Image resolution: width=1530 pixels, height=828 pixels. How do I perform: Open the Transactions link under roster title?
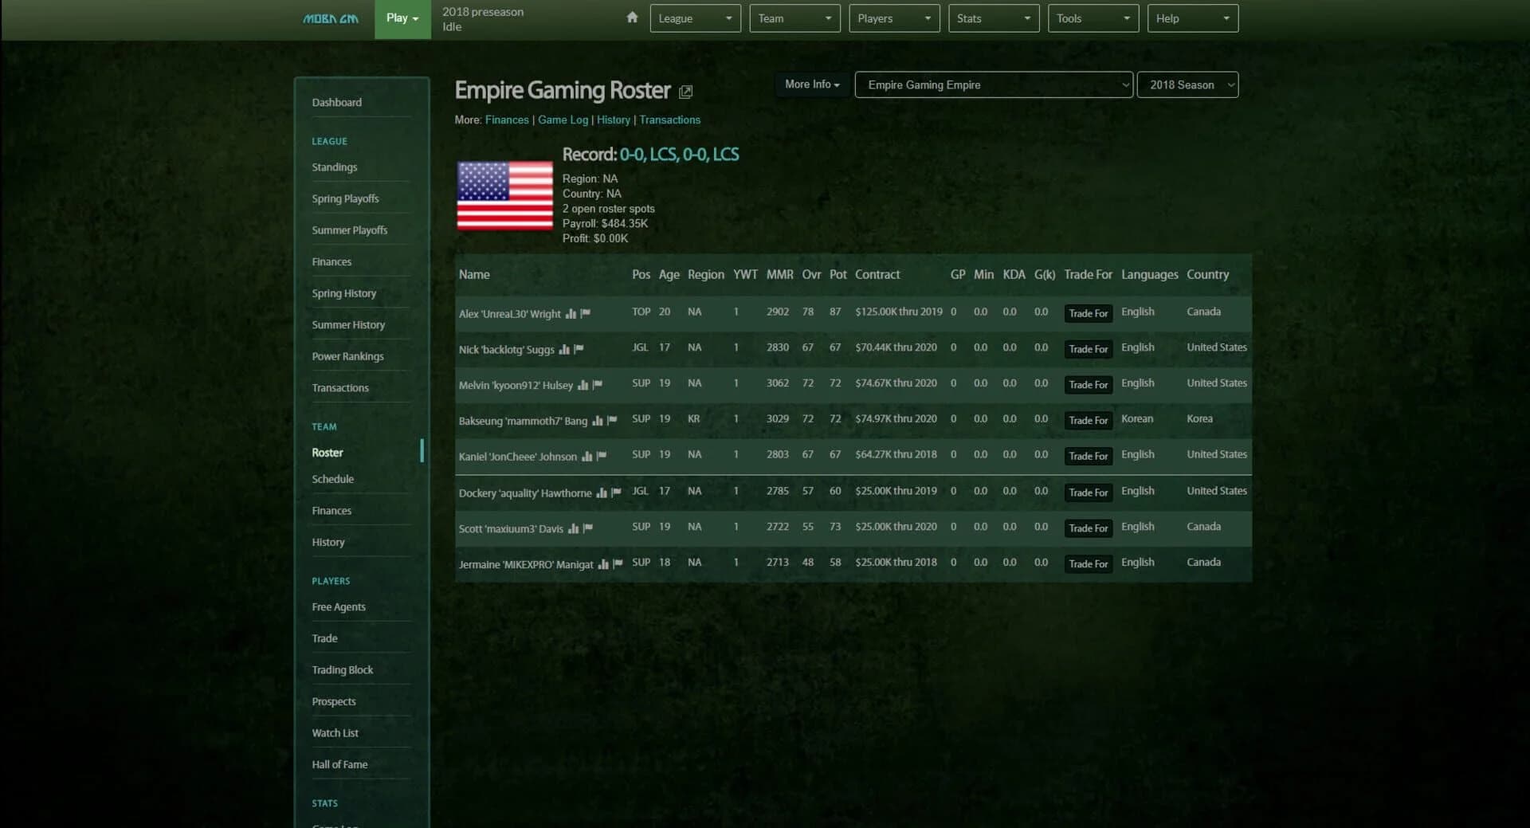669,120
